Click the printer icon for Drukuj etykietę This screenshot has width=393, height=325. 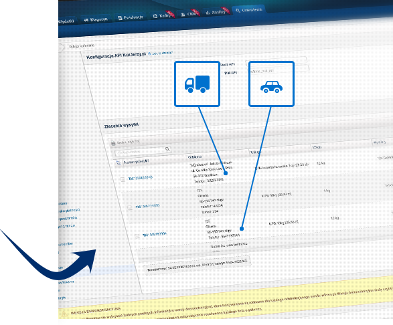113,143
